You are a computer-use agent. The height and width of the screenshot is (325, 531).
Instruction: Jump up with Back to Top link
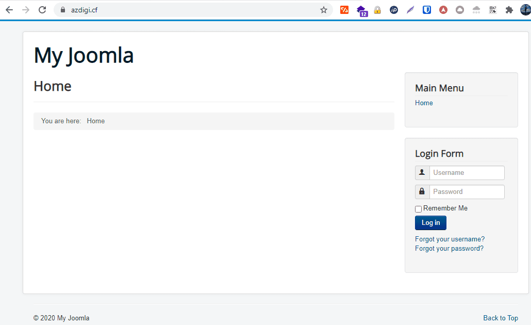point(500,318)
